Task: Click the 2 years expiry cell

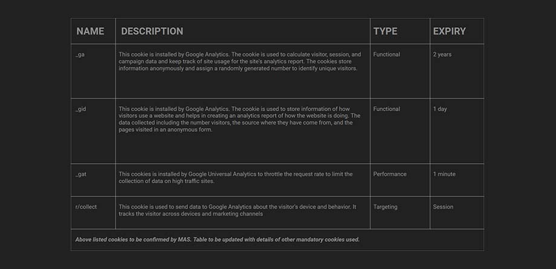Action: click(x=442, y=54)
